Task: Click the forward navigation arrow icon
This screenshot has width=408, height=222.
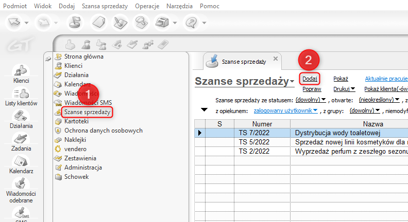Action: pos(43,23)
